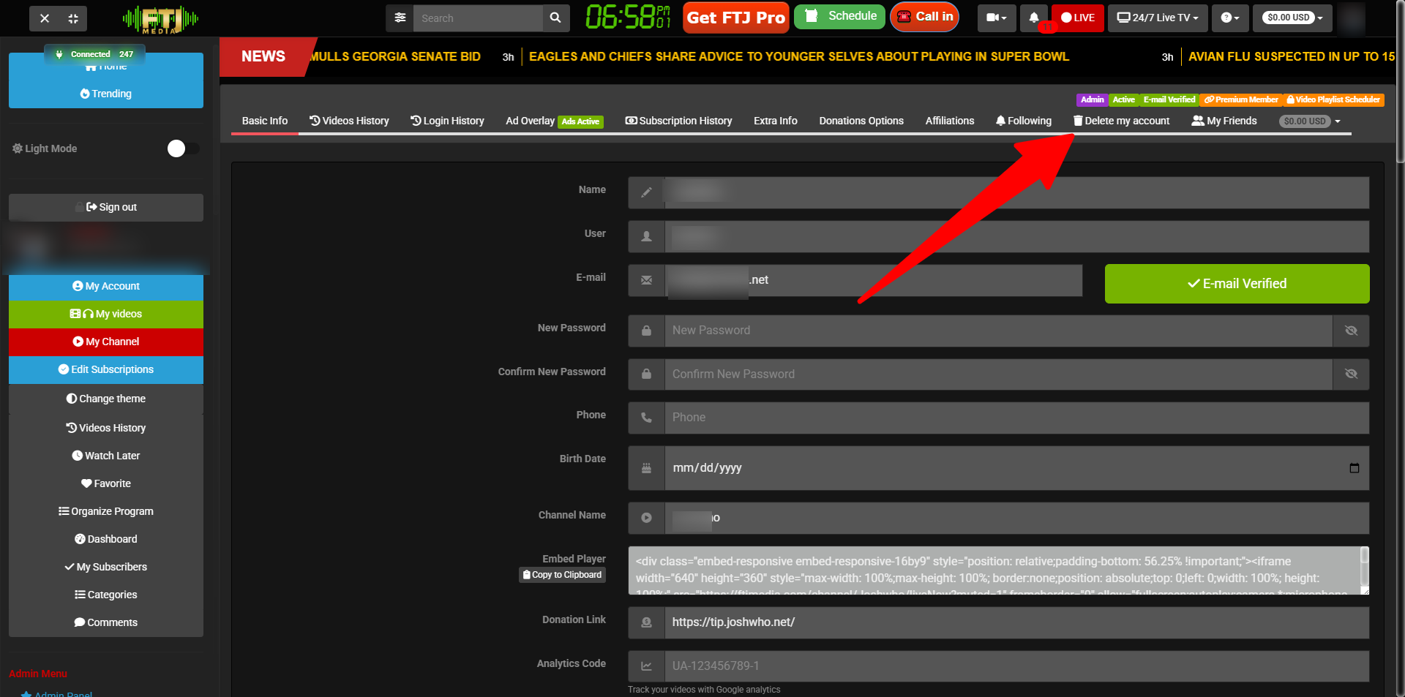Open the Delete my account tab
Image resolution: width=1405 pixels, height=697 pixels.
[1121, 121]
